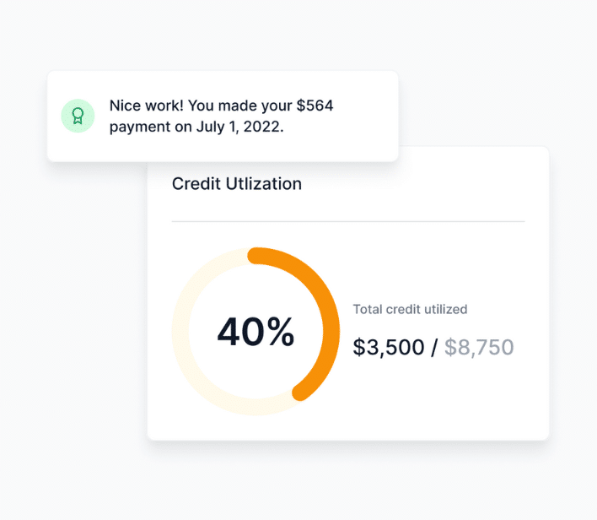The width and height of the screenshot is (597, 520).
Task: Click the percent sign in the donut chart
Action: point(281,332)
